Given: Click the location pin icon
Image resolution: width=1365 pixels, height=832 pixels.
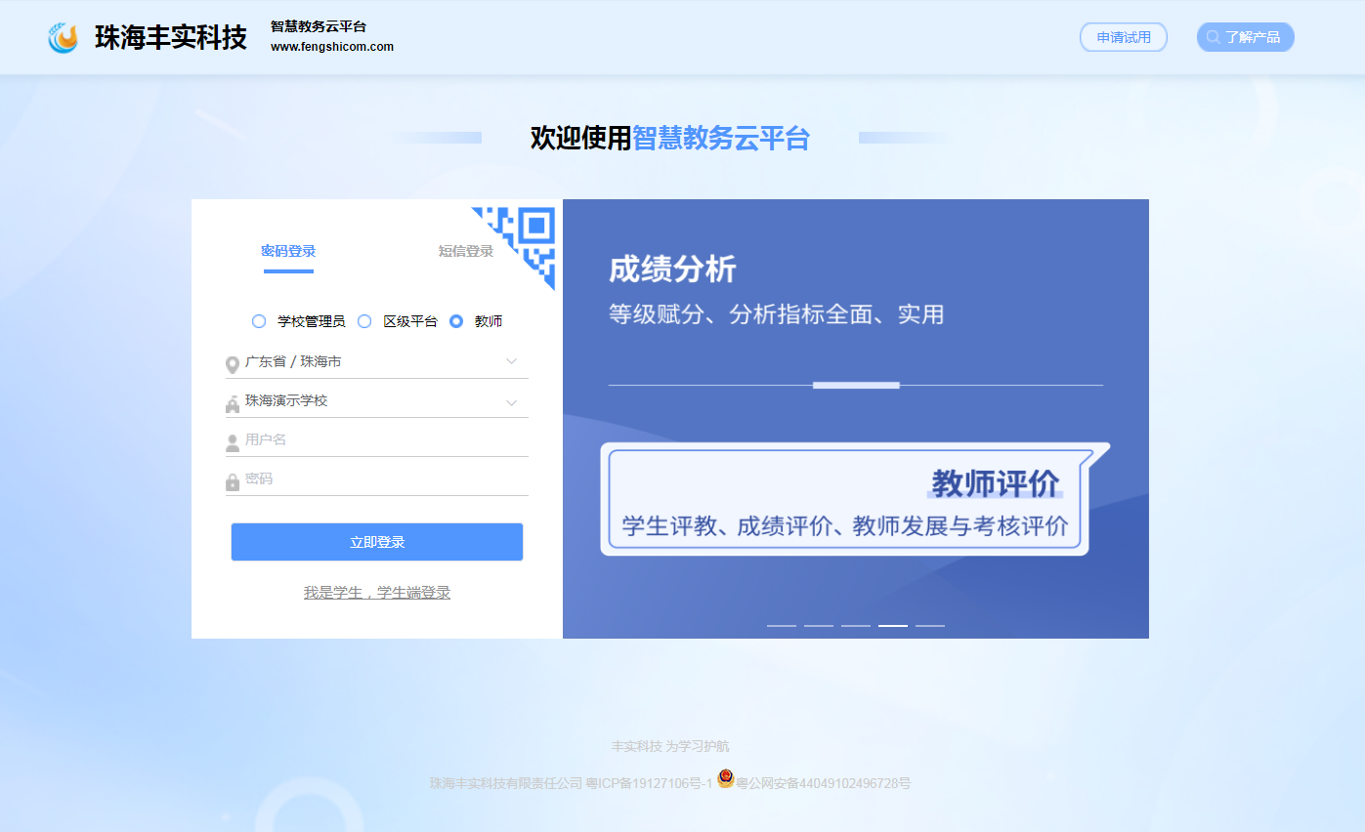Looking at the screenshot, I should [x=233, y=364].
